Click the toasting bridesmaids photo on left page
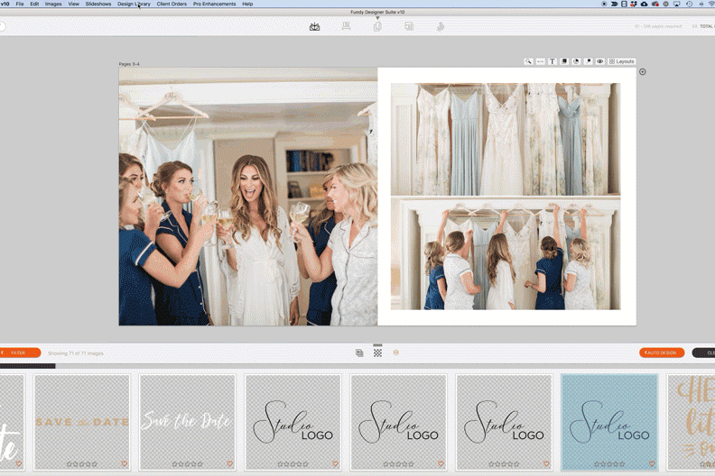This screenshot has height=476, width=715. pos(248,197)
